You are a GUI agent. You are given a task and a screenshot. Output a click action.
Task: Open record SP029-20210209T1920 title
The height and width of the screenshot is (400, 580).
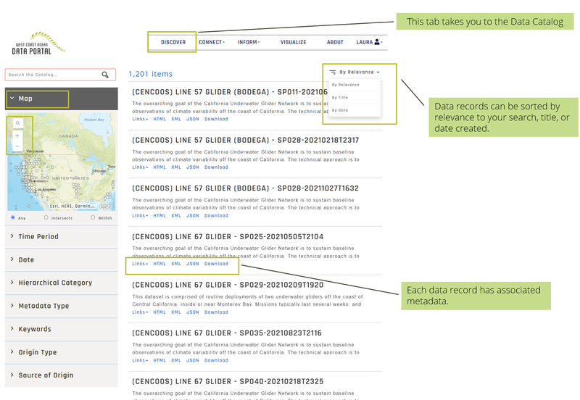[x=228, y=285]
